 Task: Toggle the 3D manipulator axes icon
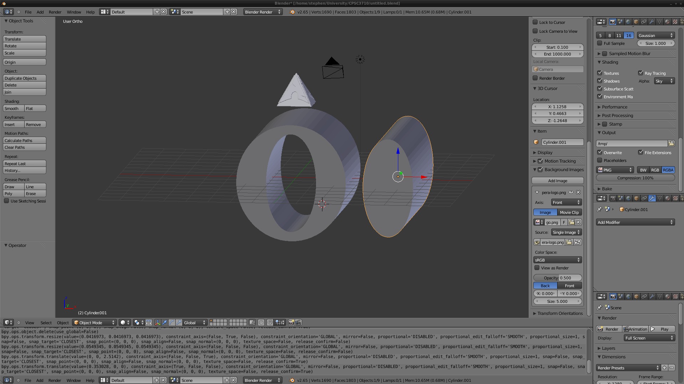click(x=158, y=322)
